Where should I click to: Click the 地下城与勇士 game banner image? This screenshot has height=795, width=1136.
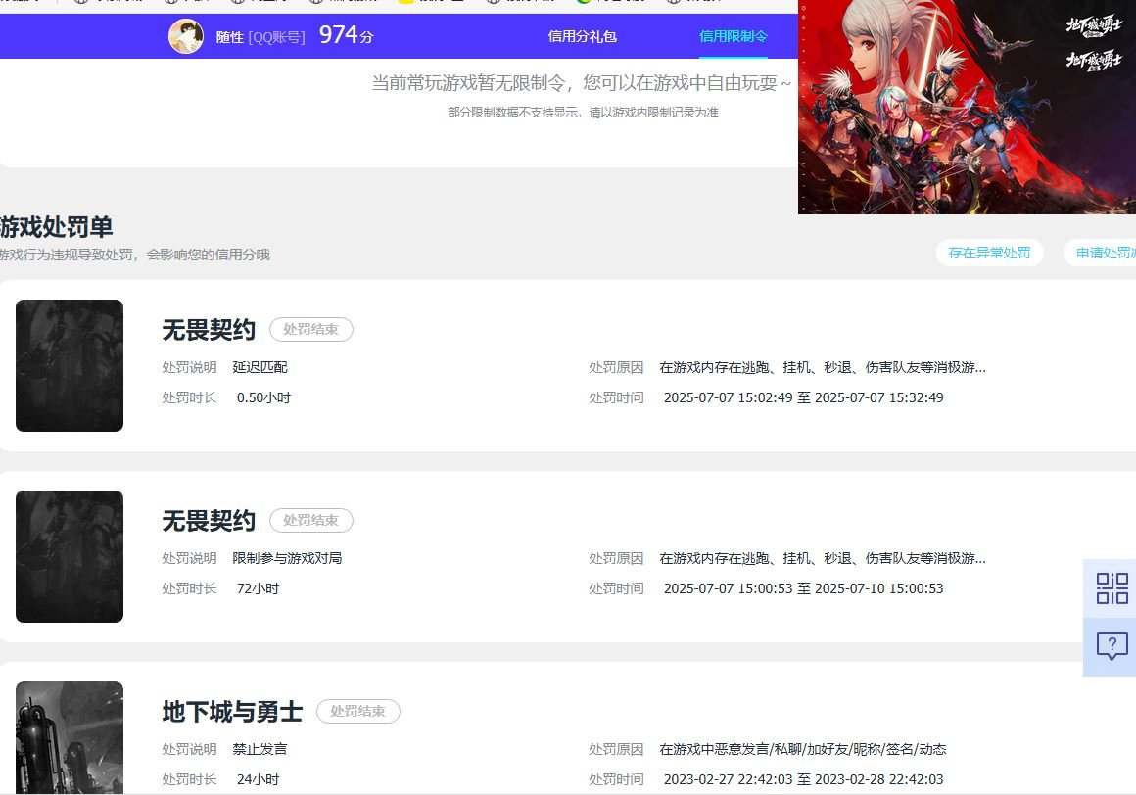click(967, 107)
